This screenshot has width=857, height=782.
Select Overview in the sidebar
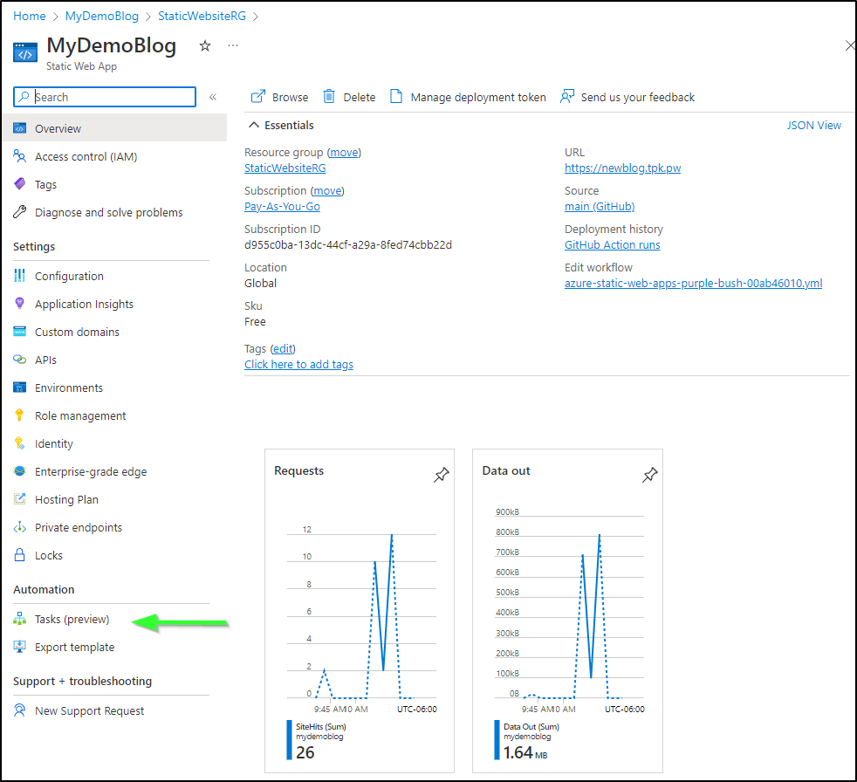(x=113, y=128)
